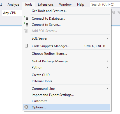The image size is (120, 114).
Task: Click the Connect to Server icon
Action: [26, 24]
